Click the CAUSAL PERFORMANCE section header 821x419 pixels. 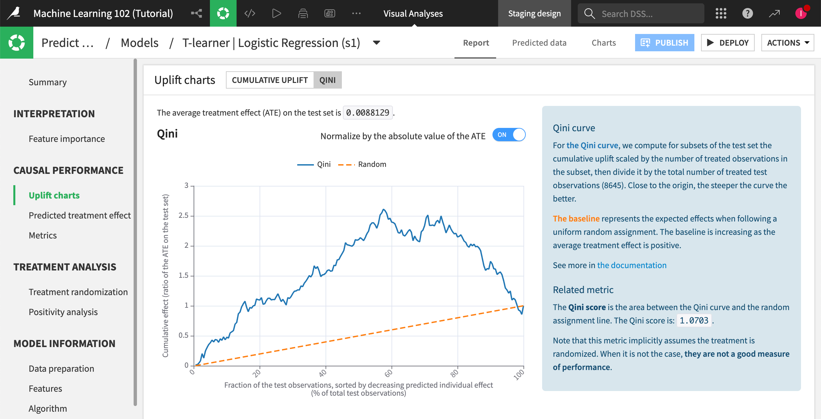[68, 170]
